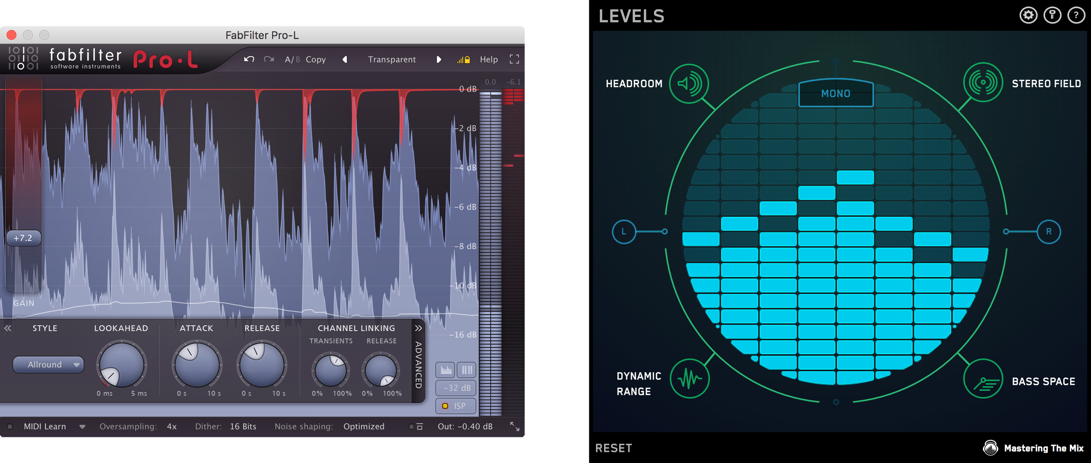Click the Attack knob
Image resolution: width=1091 pixels, height=463 pixels.
tap(197, 365)
